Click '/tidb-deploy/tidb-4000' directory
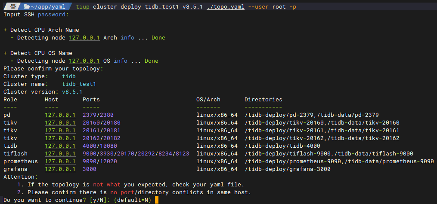The height and width of the screenshot is (204, 437). 282,146
